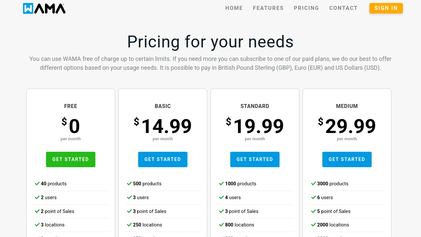Viewport: 421px width, 237px height.
Task: Click the checkmark next to 2 point of Sales
Action: pyautogui.click(x=37, y=211)
